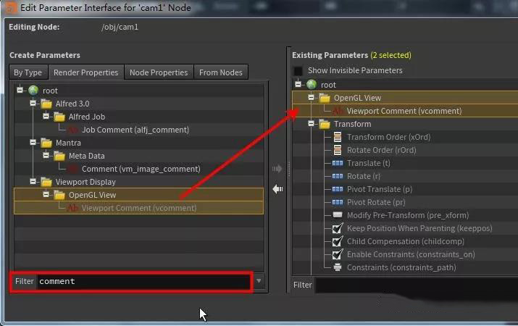This screenshot has width=518, height=326.
Task: Click the Rotate Order menu icon
Action: 338,150
